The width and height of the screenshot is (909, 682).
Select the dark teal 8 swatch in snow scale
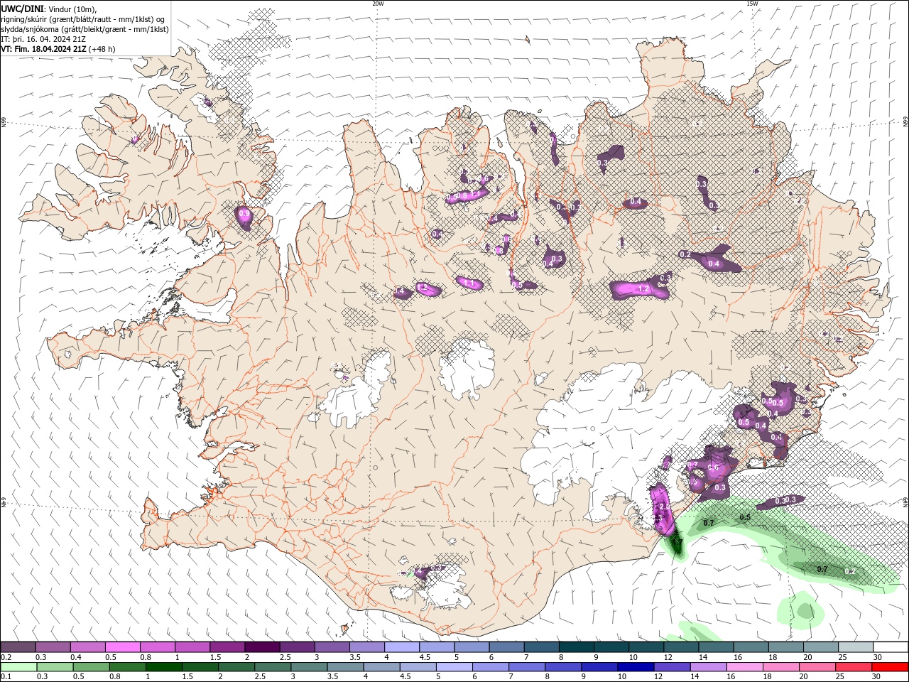pos(576,646)
